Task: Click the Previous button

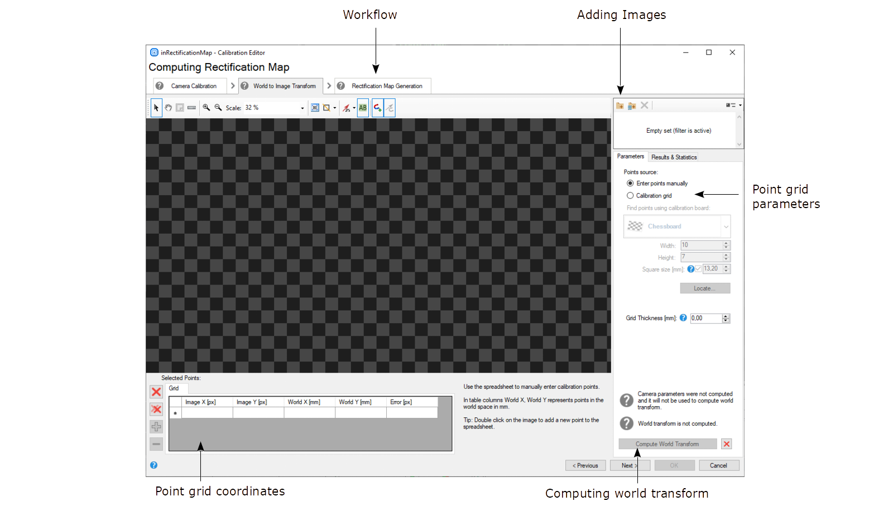Action: coord(585,465)
